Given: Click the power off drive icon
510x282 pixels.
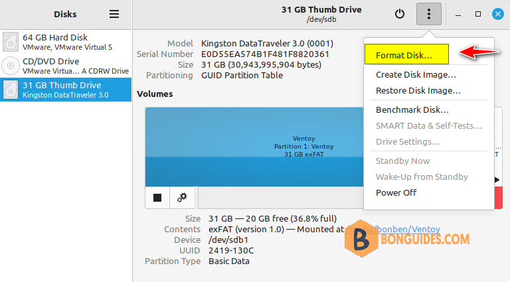Looking at the screenshot, I should (400, 14).
